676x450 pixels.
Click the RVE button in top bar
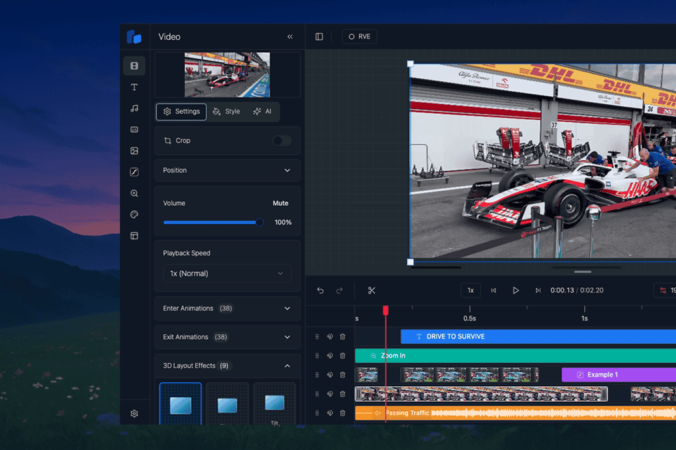click(x=360, y=36)
